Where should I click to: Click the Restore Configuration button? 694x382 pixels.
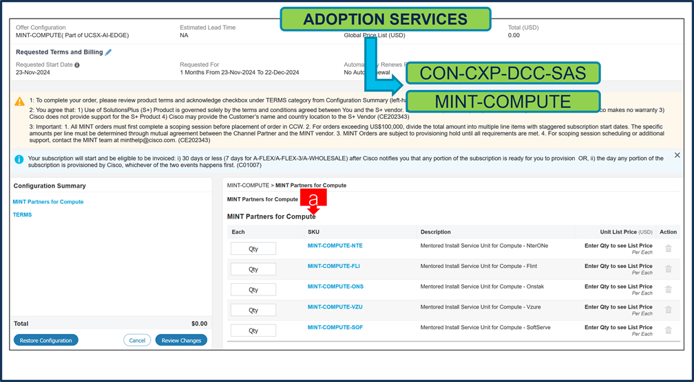(x=46, y=341)
